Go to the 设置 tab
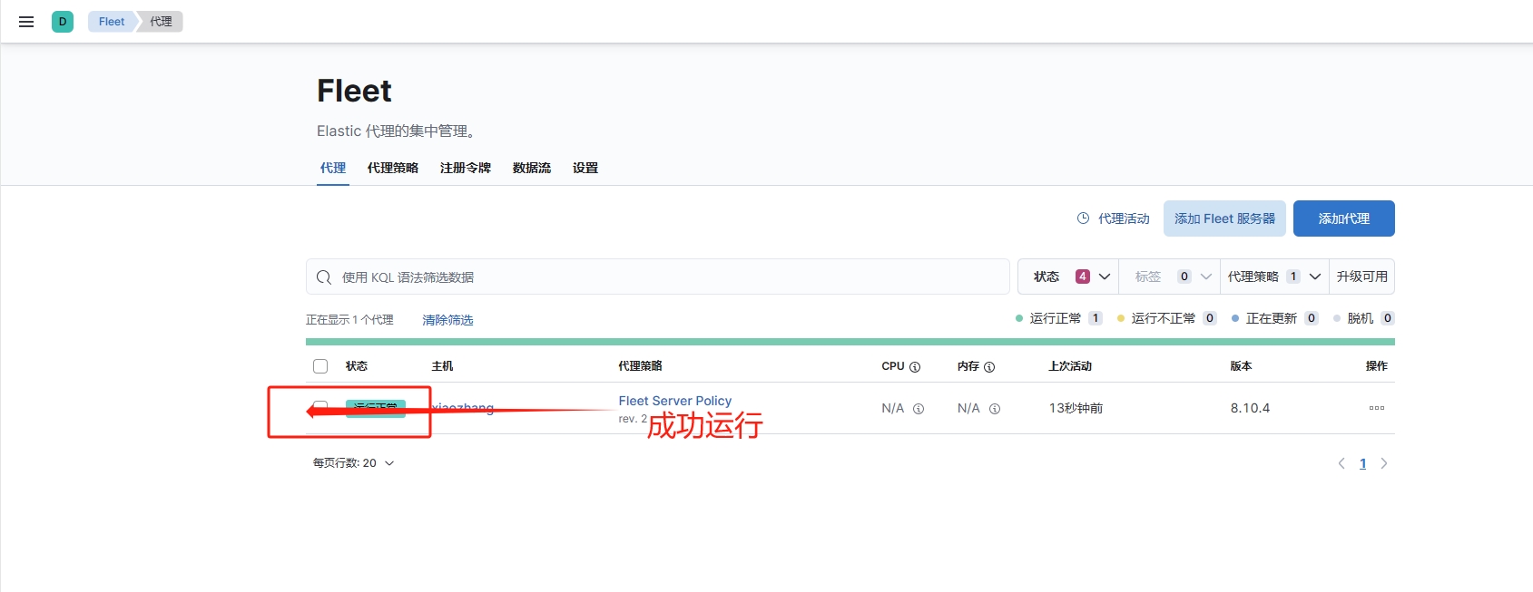Viewport: 1533px width, 592px height. tap(585, 168)
